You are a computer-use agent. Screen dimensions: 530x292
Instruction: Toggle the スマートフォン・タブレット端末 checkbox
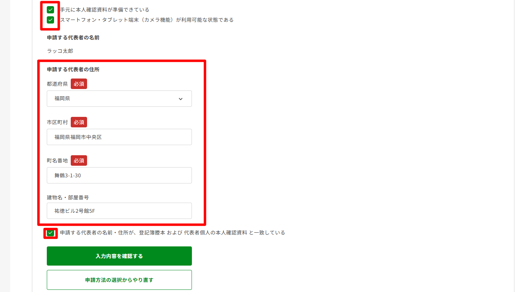click(50, 20)
